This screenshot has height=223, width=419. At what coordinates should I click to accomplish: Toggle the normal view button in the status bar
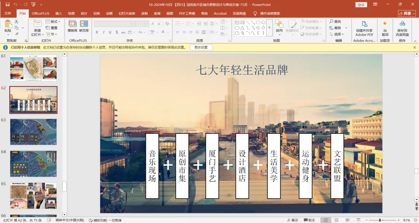[326, 220]
